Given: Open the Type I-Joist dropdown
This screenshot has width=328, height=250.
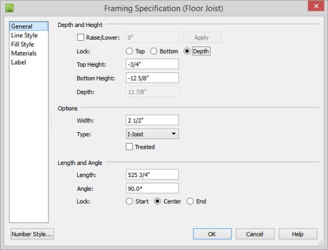Looking at the screenshot, I should pyautogui.click(x=152, y=134).
